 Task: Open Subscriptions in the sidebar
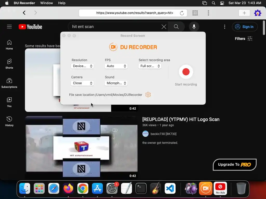click(9, 83)
